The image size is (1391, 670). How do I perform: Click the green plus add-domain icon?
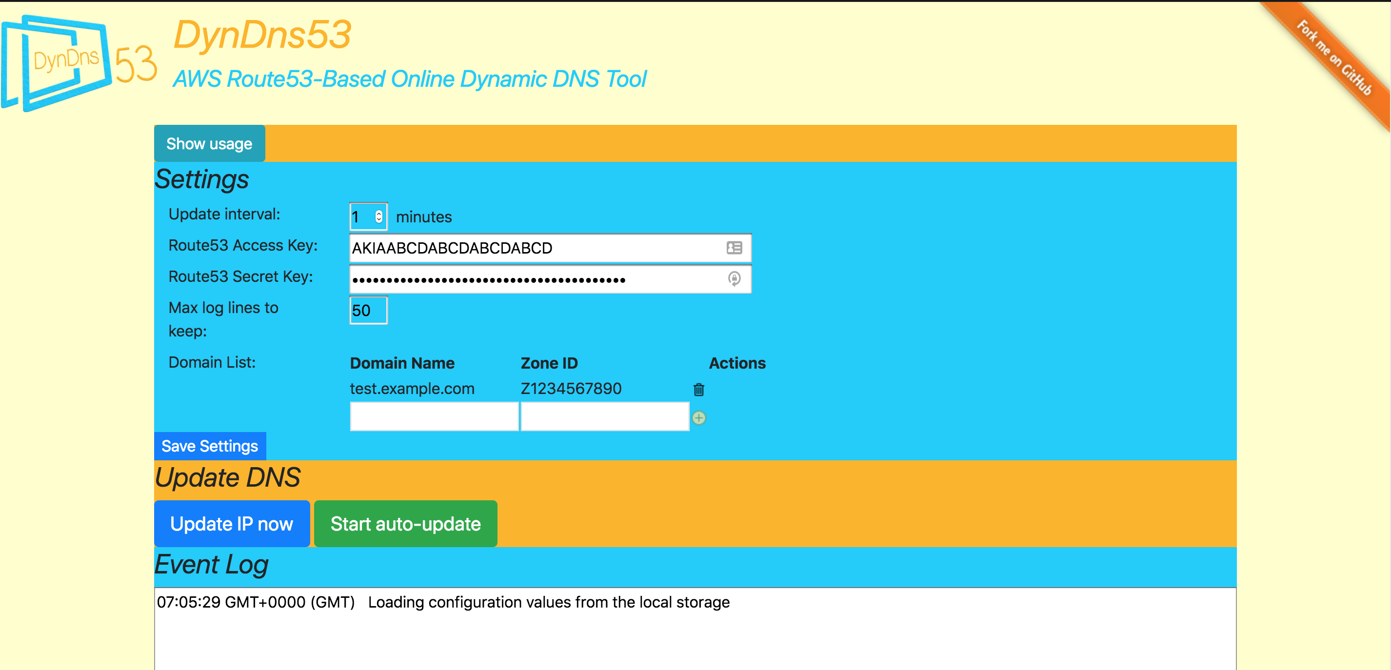tap(699, 418)
